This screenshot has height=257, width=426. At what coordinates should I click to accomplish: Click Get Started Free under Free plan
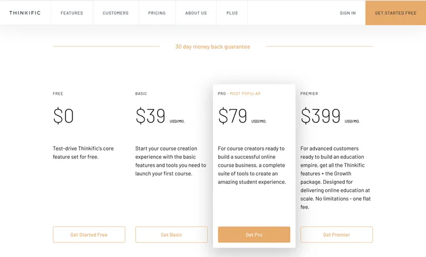(x=89, y=235)
